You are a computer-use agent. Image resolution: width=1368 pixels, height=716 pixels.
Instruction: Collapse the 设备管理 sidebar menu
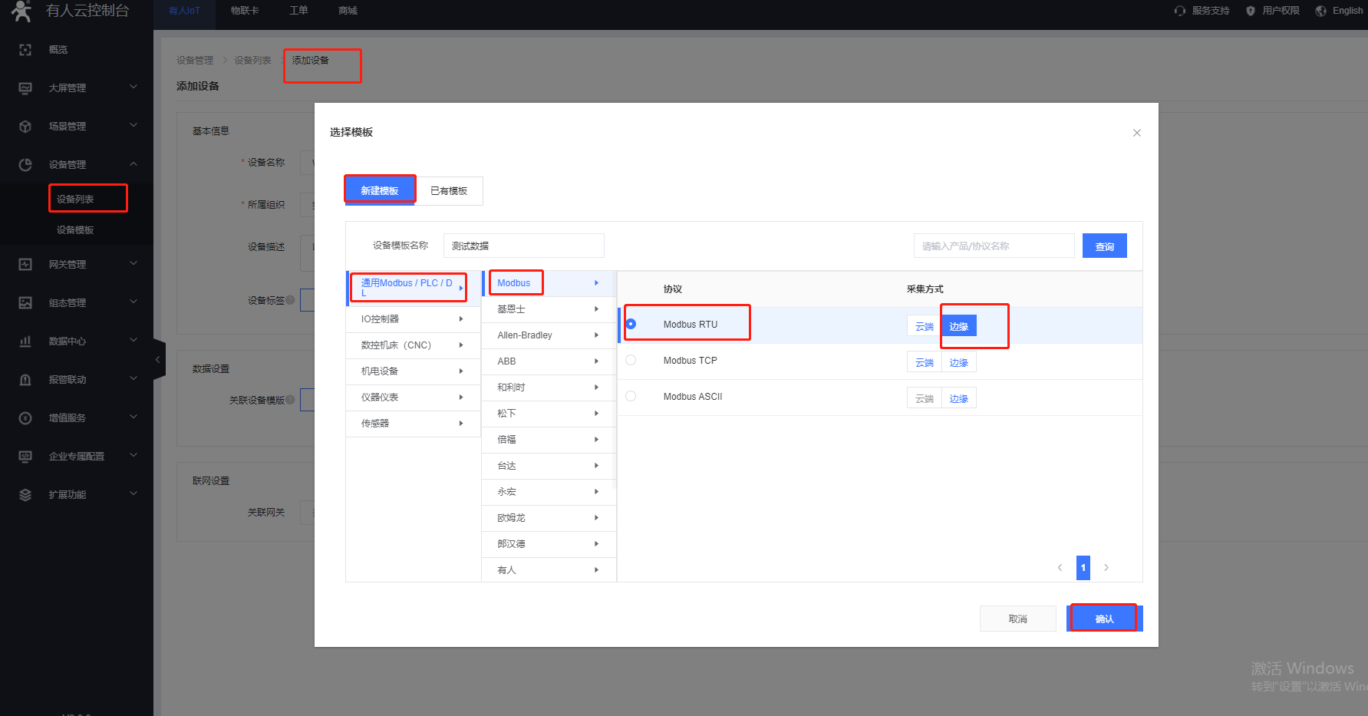click(x=134, y=164)
